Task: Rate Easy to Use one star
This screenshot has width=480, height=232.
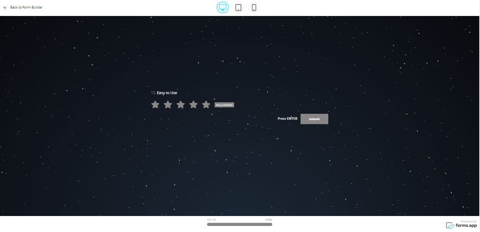Action: 155,104
